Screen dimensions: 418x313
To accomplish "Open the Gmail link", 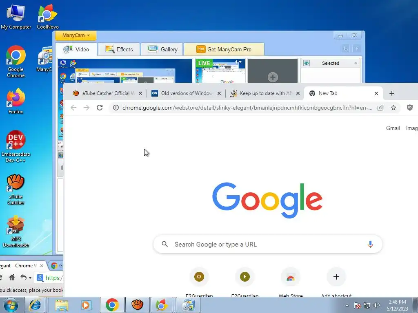I will 393,128.
